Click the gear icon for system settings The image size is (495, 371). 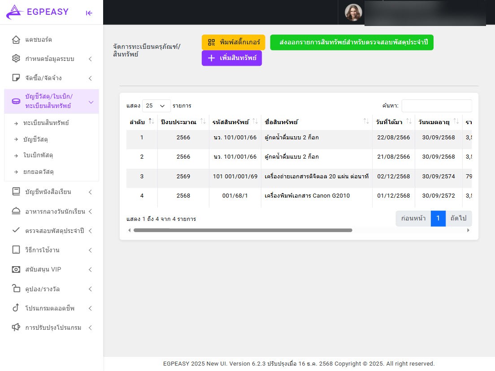click(16, 59)
